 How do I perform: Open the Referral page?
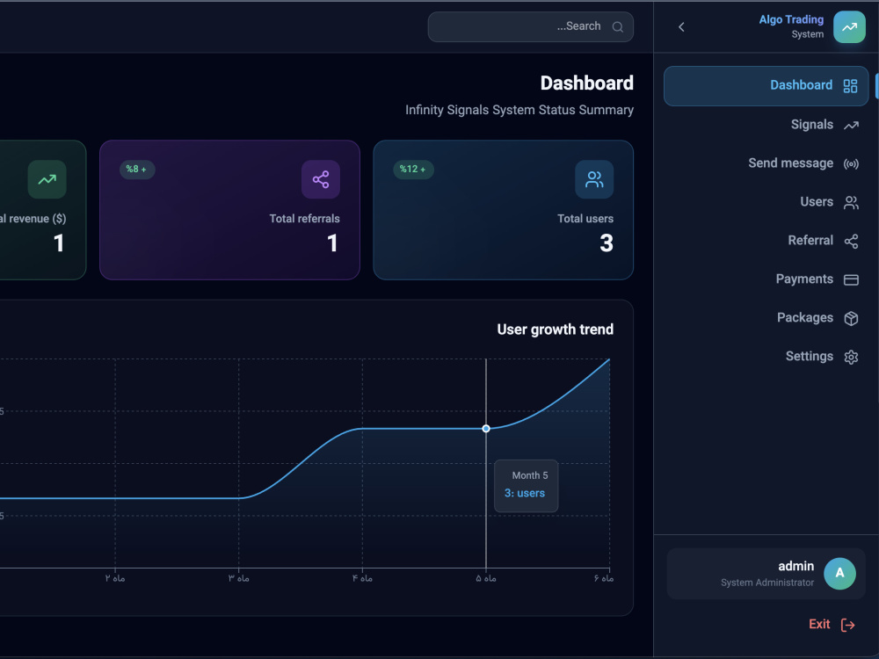click(x=823, y=241)
